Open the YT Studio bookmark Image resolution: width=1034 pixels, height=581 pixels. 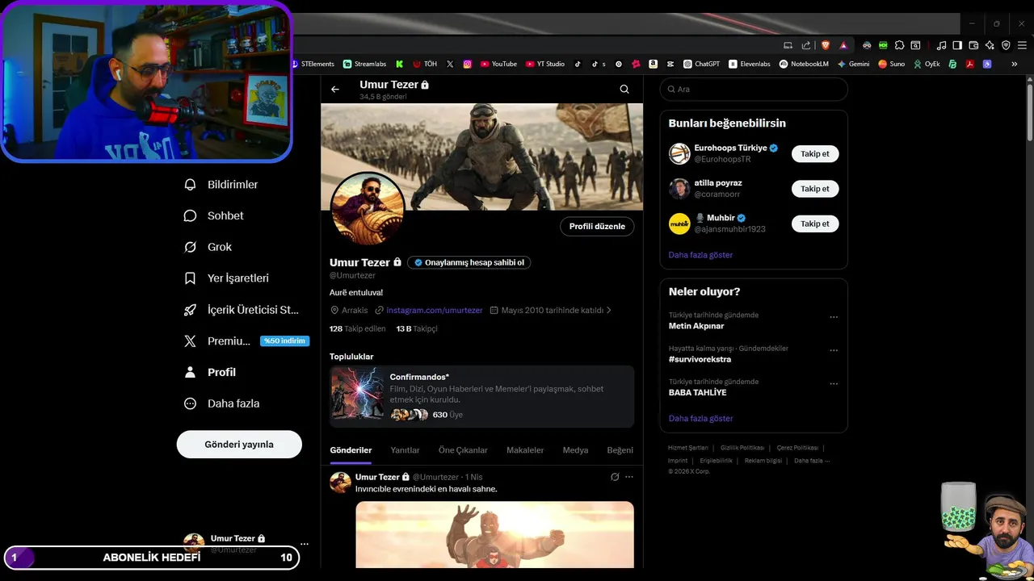pos(545,64)
